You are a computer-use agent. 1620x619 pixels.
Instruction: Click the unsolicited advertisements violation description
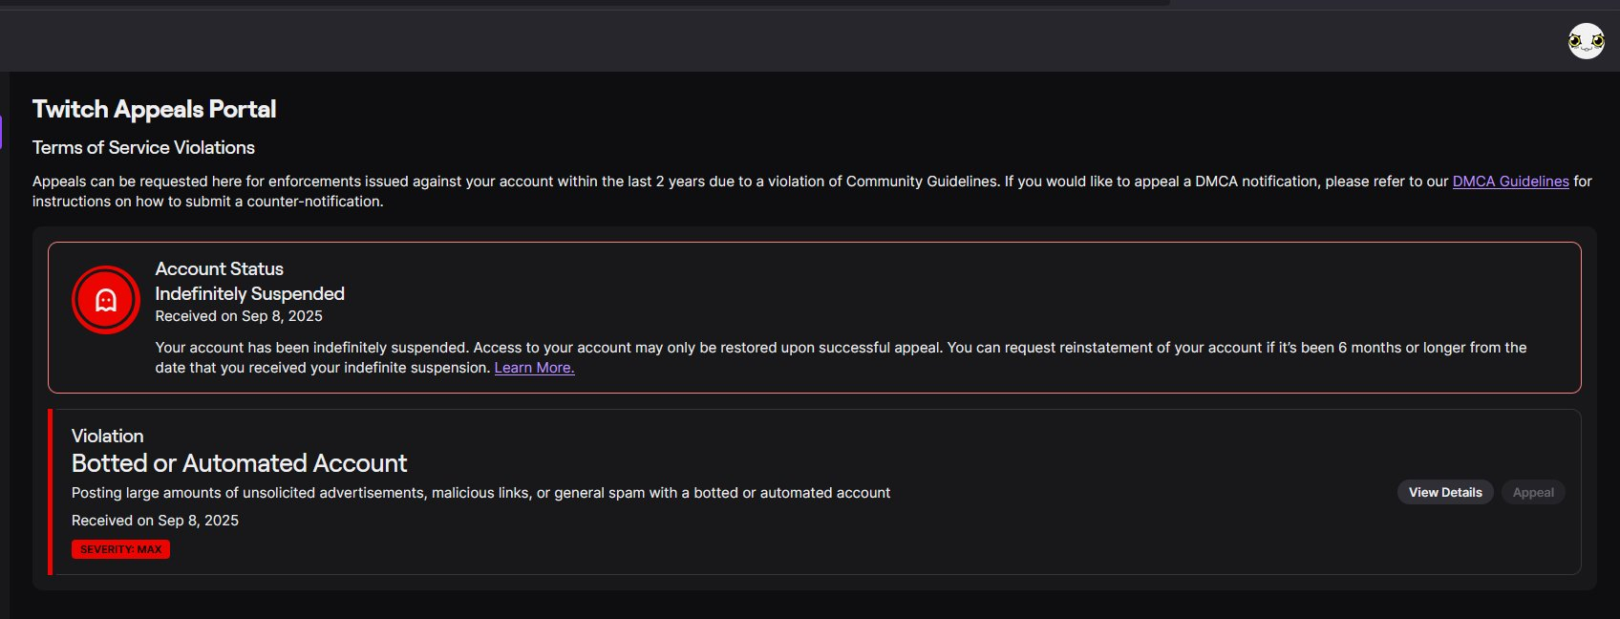tap(480, 493)
